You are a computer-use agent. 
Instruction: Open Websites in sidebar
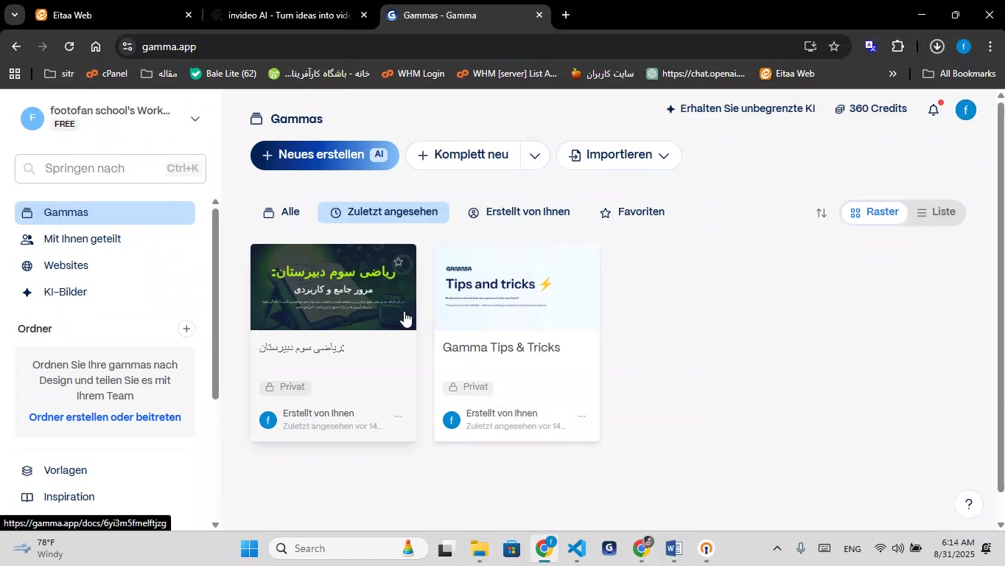click(105, 266)
